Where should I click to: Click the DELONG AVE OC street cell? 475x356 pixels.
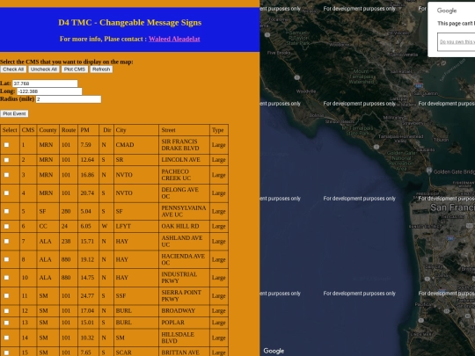184,193
